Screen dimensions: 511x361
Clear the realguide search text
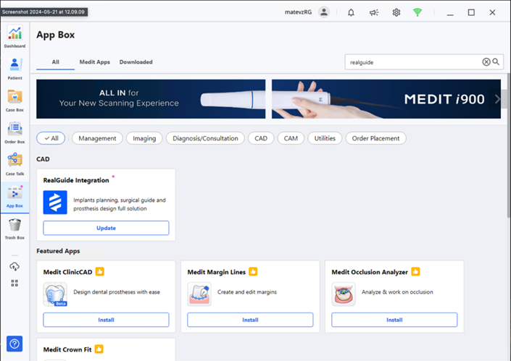[x=486, y=62]
